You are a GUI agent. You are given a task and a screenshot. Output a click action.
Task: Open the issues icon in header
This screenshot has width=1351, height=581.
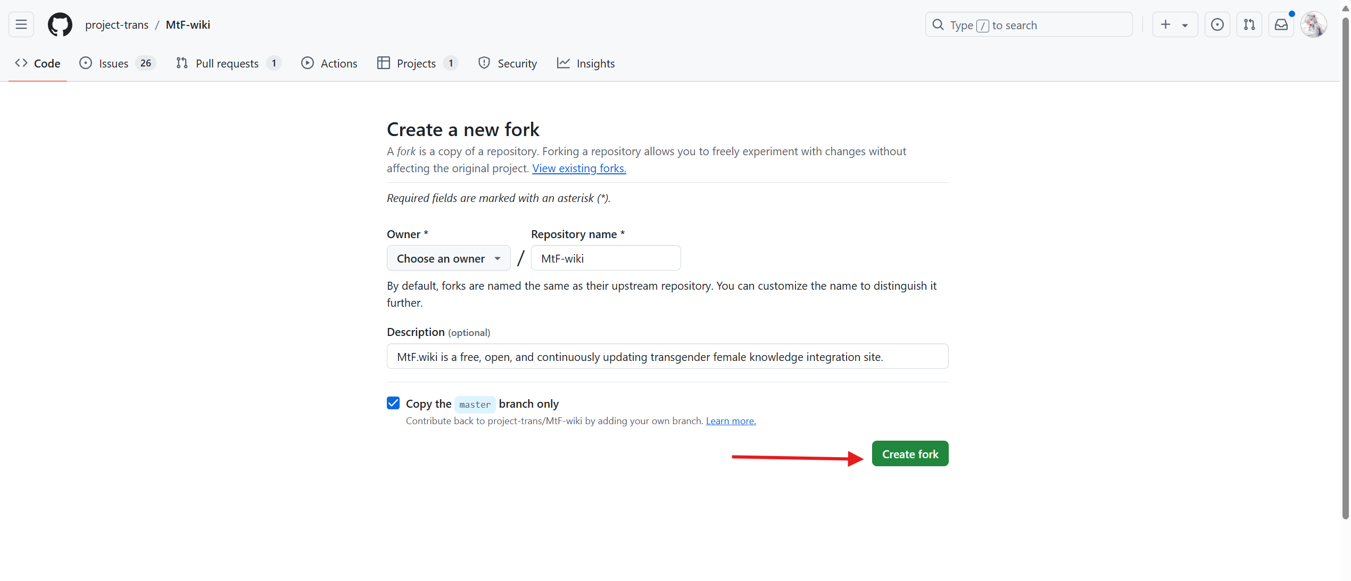tap(1217, 24)
